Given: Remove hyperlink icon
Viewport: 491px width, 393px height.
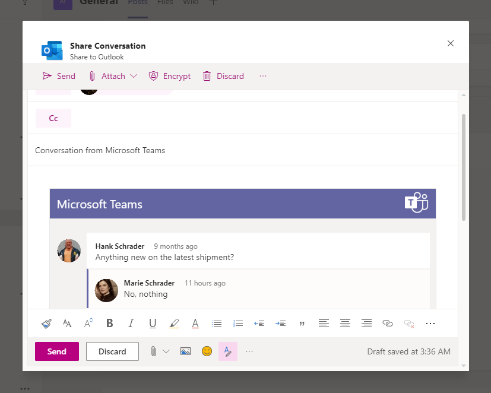Looking at the screenshot, I should 409,324.
